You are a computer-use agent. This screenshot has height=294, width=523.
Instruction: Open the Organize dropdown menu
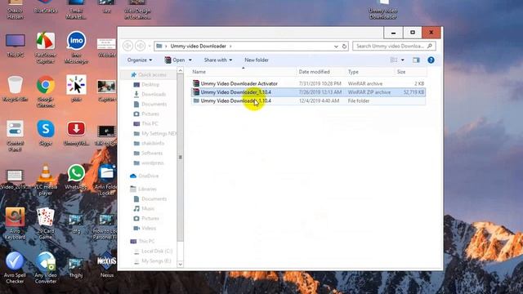140,60
